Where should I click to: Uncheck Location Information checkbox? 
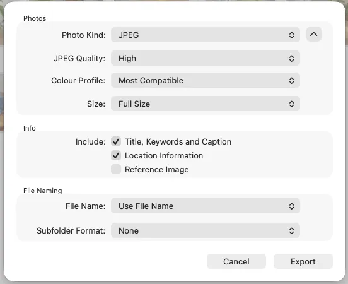coord(116,155)
